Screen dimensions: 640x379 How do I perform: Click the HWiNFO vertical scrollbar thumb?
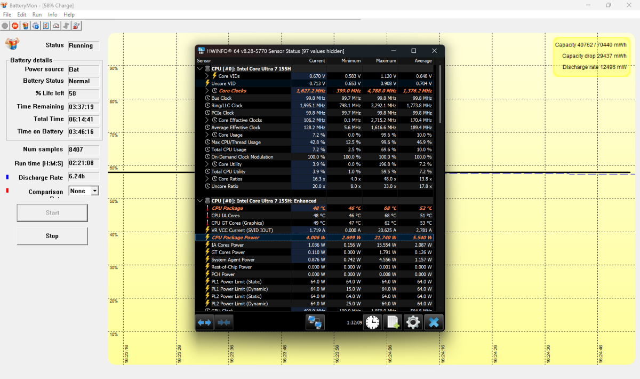[440, 94]
